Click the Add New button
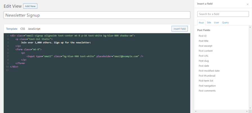This screenshot has height=113, width=252. [x=30, y=6]
